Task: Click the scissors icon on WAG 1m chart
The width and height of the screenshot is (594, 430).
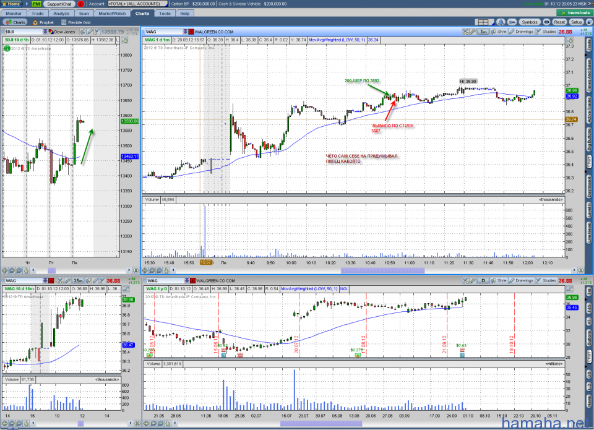Action: [x=465, y=32]
